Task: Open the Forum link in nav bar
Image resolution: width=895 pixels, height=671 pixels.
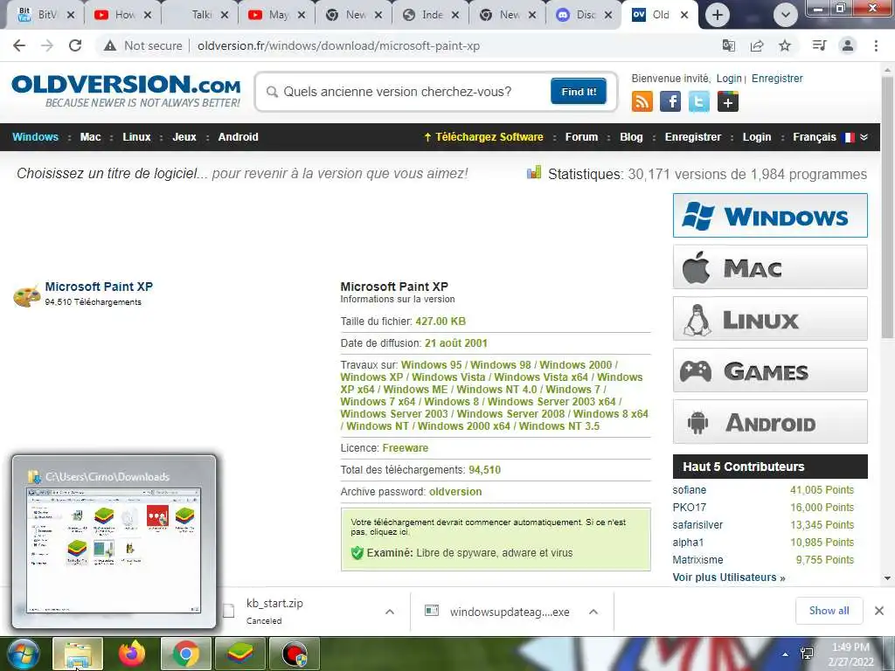Action: (x=581, y=137)
